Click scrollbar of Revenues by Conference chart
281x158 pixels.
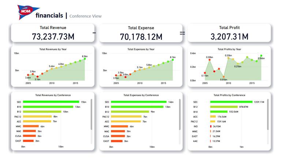coord(91,114)
